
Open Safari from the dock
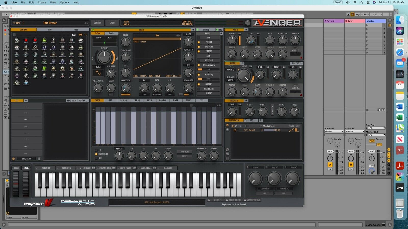click(x=400, y=52)
